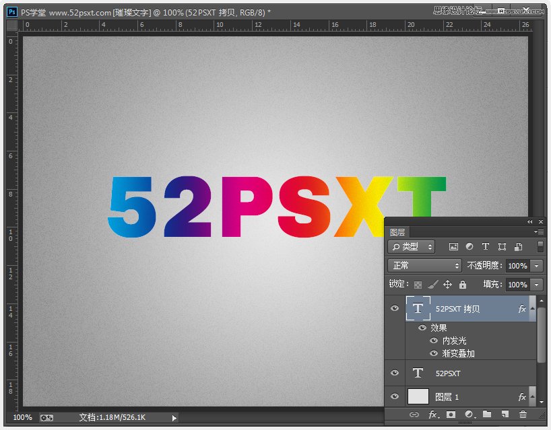The width and height of the screenshot is (551, 430).
Task: Collapse Layers panel double-arrow icon
Action: [530, 221]
